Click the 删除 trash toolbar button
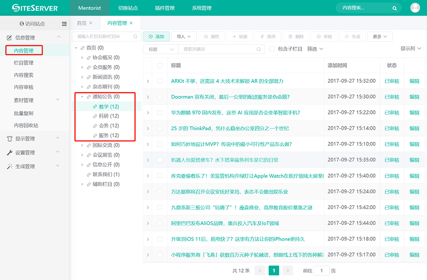 point(296,37)
